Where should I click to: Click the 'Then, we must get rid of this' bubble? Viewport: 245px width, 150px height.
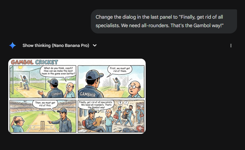click(45, 104)
